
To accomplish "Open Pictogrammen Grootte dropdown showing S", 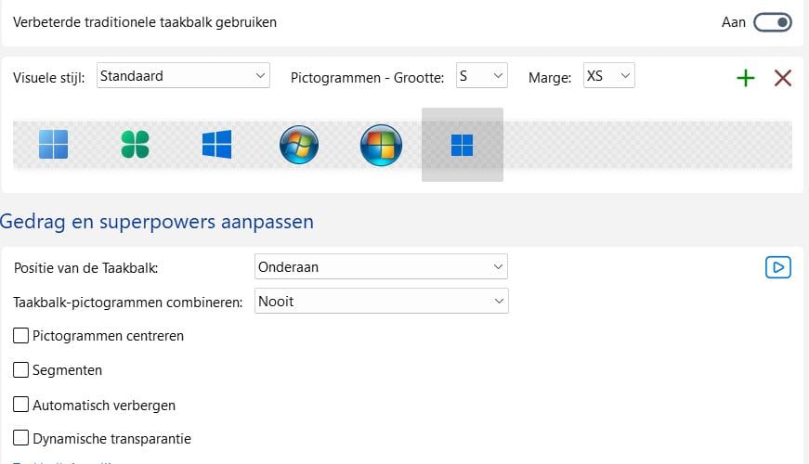I will pos(482,76).
